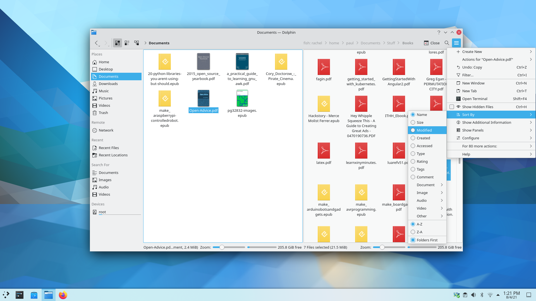Click the search icon in toolbar
This screenshot has height=301, width=536.
coord(447,43)
